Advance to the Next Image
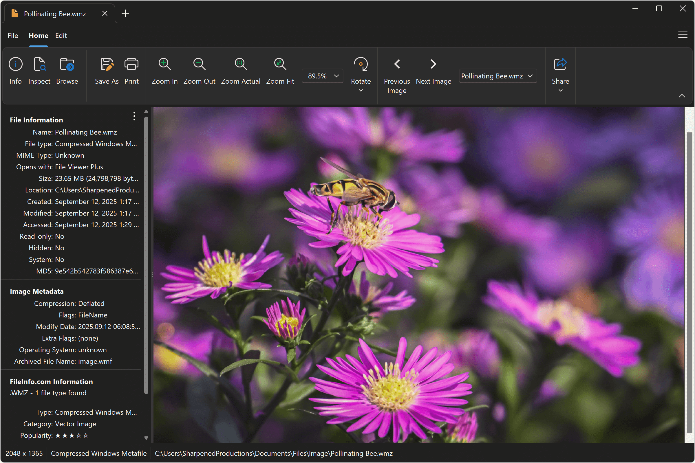This screenshot has height=463, width=695. 433,71
